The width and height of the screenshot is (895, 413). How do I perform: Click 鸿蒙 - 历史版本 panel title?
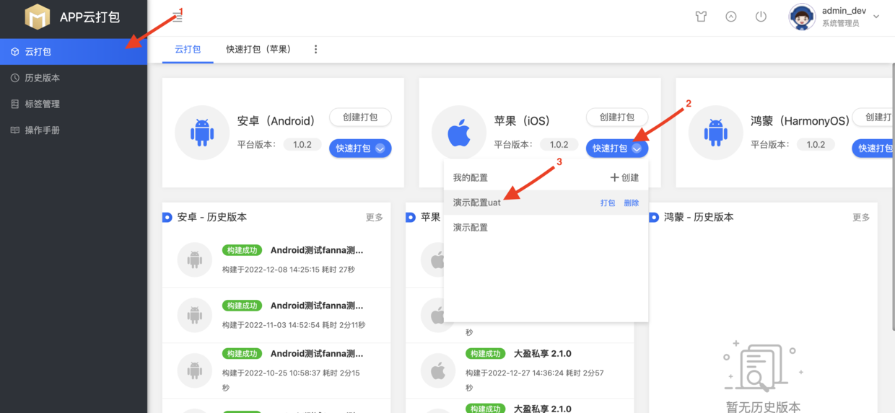click(699, 217)
